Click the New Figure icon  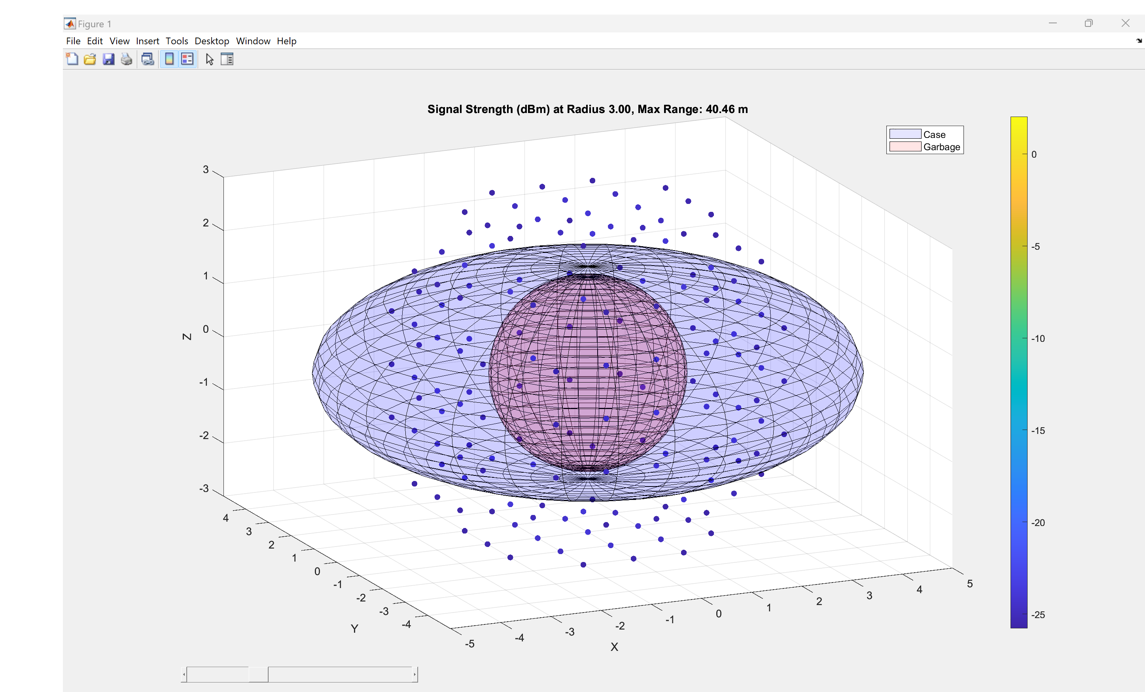[x=72, y=59]
